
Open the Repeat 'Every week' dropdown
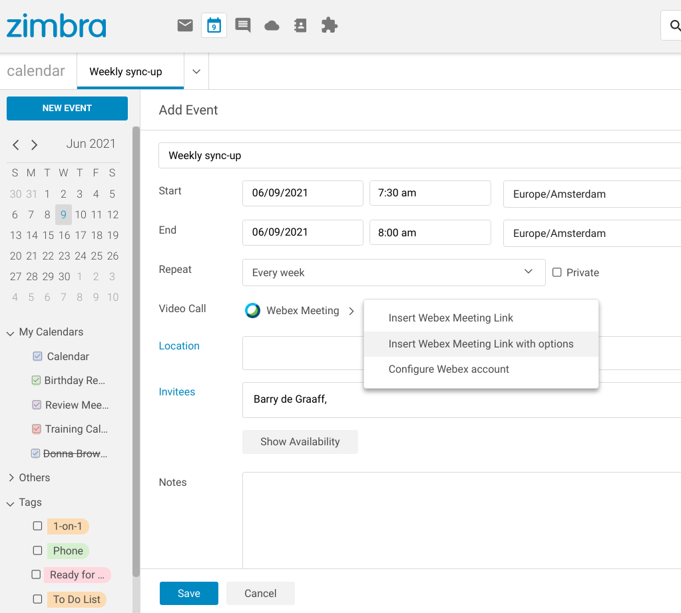click(x=393, y=273)
